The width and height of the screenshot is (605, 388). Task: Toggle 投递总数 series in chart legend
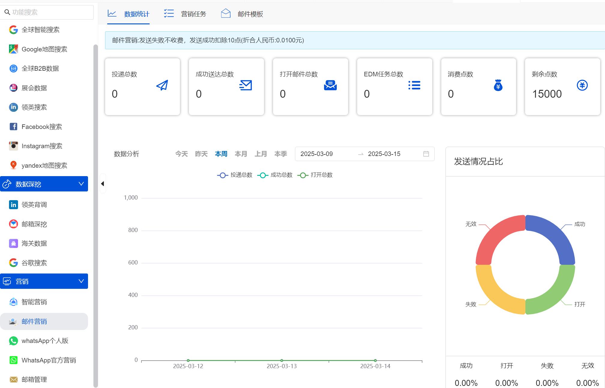point(235,175)
